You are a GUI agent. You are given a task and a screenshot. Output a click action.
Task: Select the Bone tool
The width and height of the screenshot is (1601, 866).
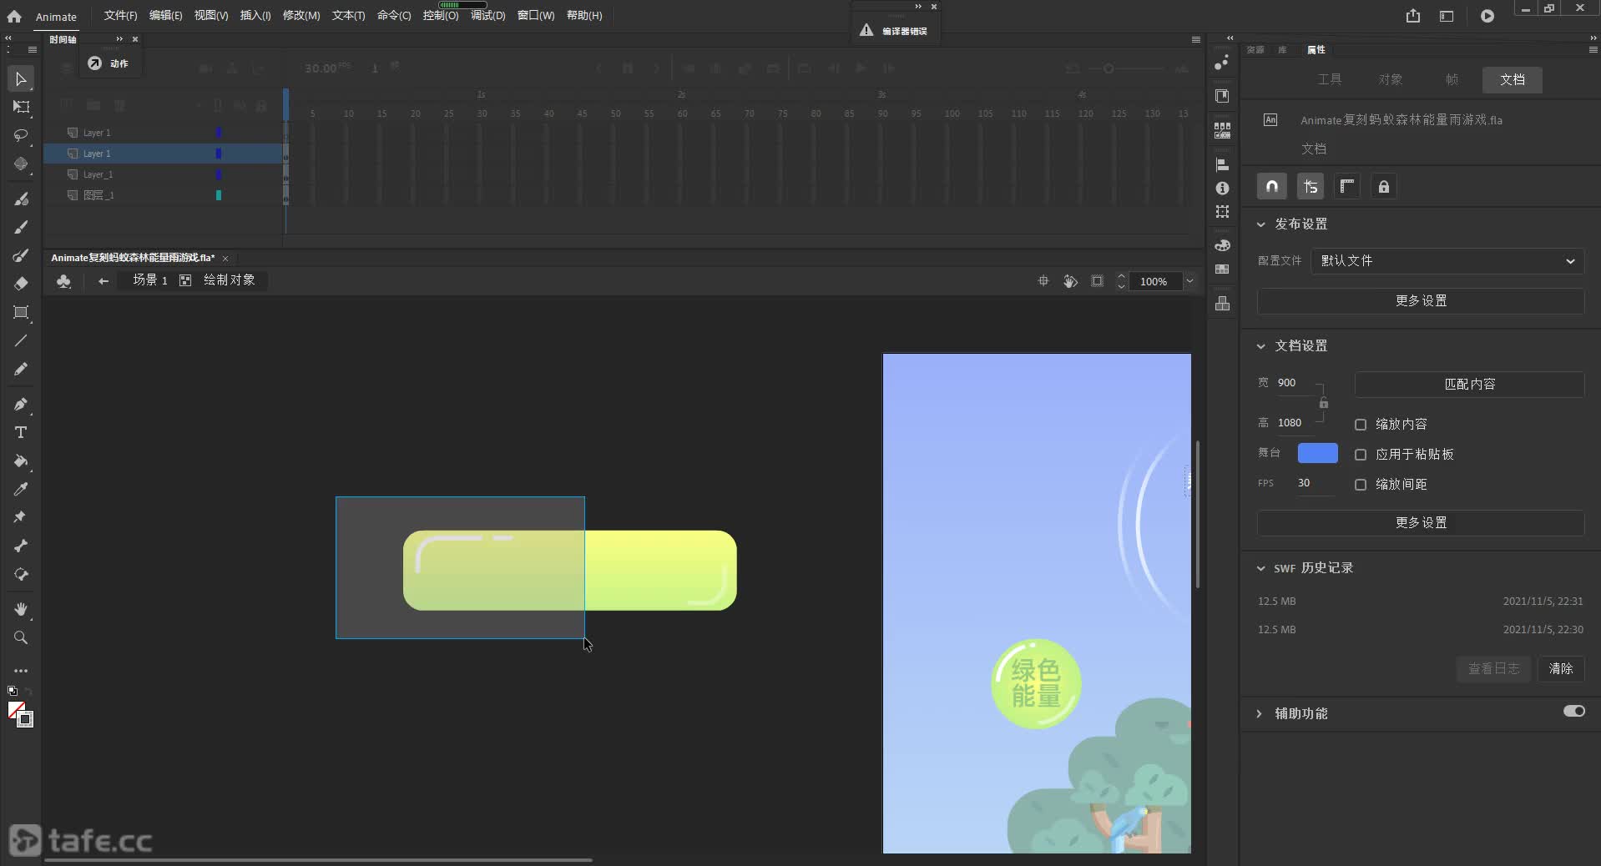[x=21, y=546]
